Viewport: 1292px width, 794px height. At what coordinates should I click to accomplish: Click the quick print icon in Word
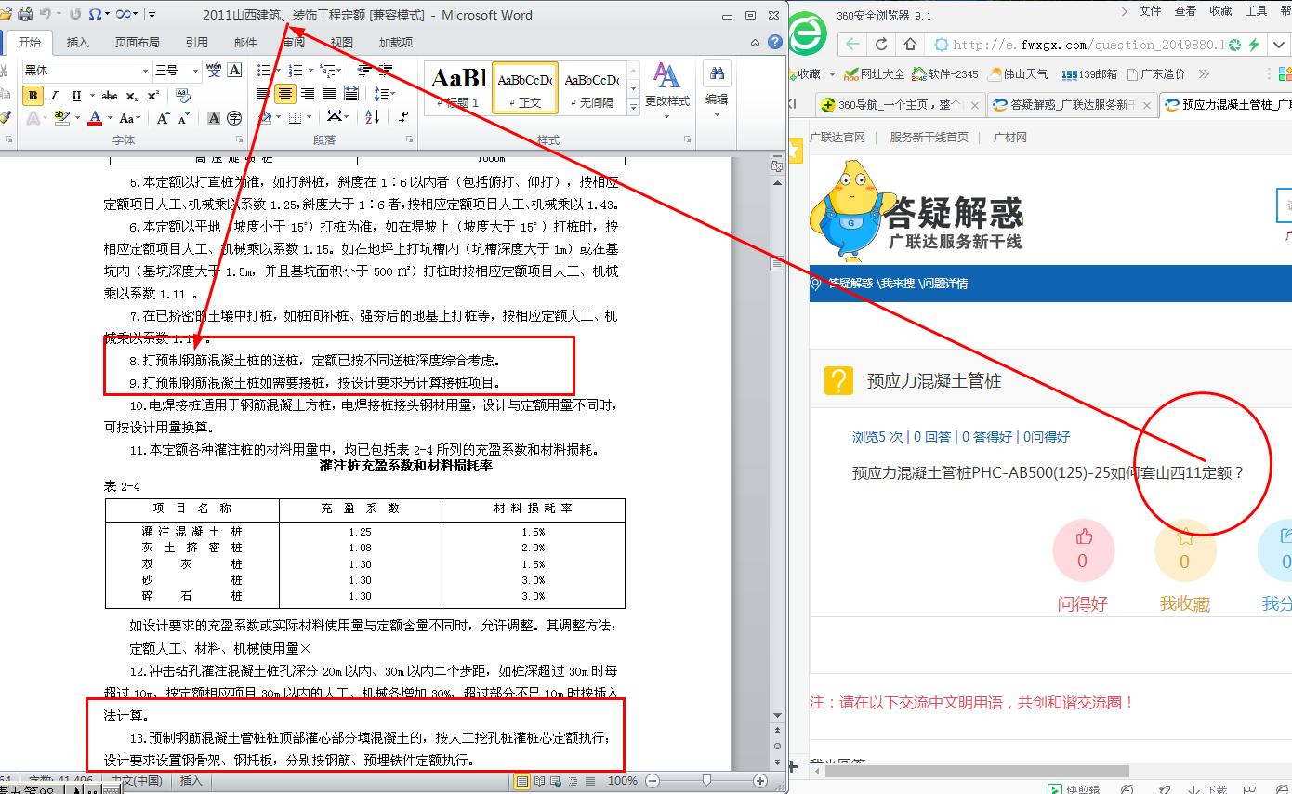(25, 14)
